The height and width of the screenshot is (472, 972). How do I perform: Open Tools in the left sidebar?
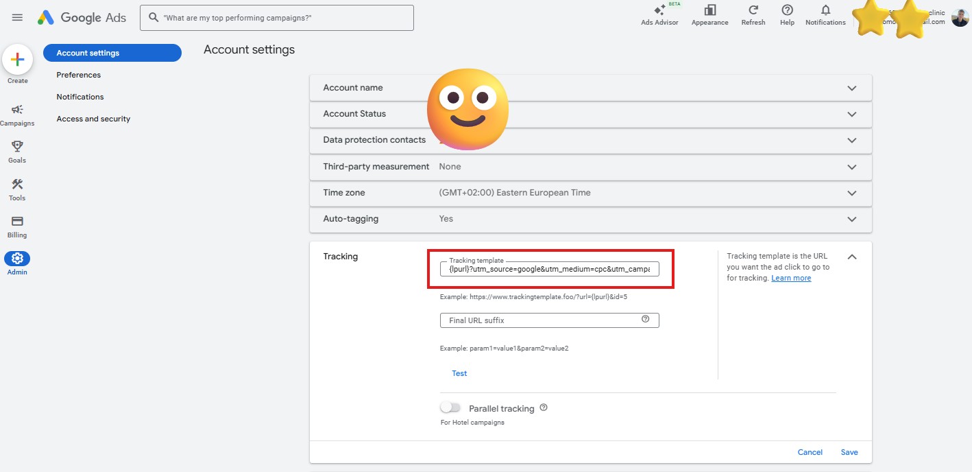(17, 185)
